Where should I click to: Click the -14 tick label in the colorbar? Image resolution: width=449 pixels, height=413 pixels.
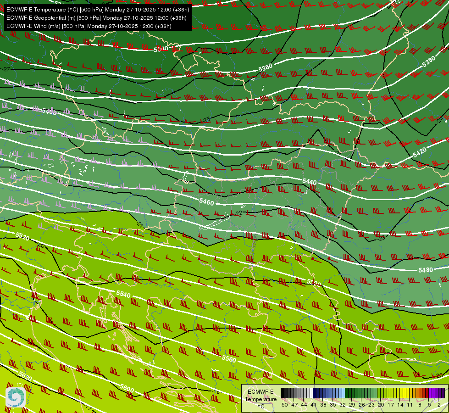click(x=400, y=405)
